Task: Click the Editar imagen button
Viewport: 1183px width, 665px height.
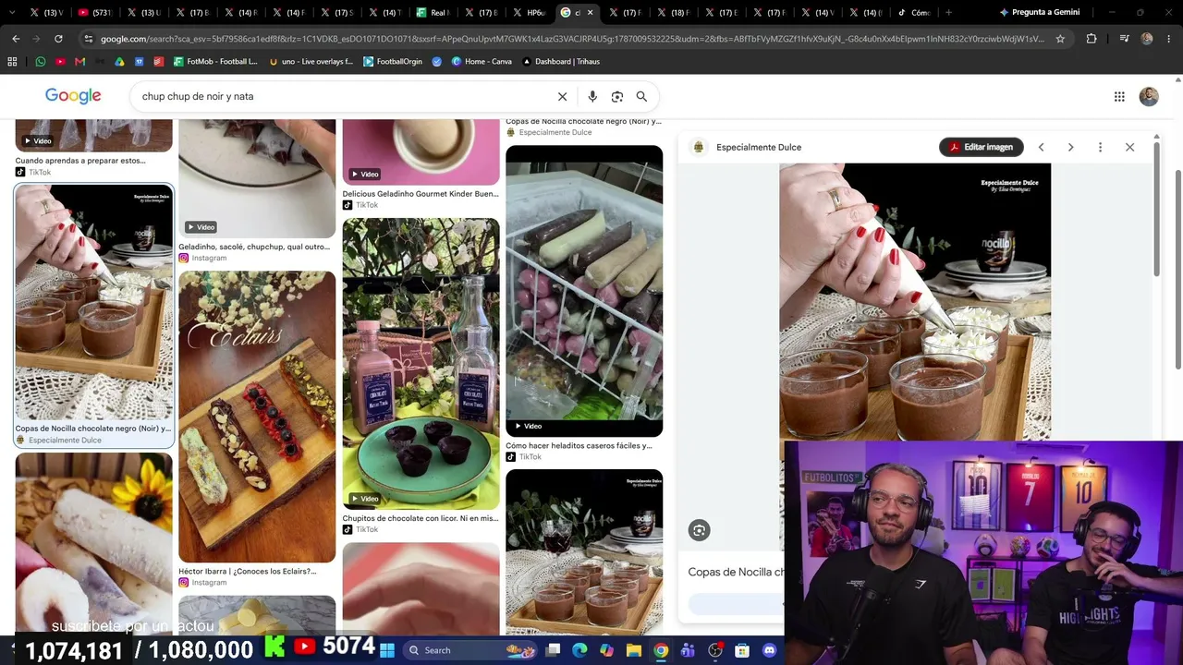Action: [981, 147]
